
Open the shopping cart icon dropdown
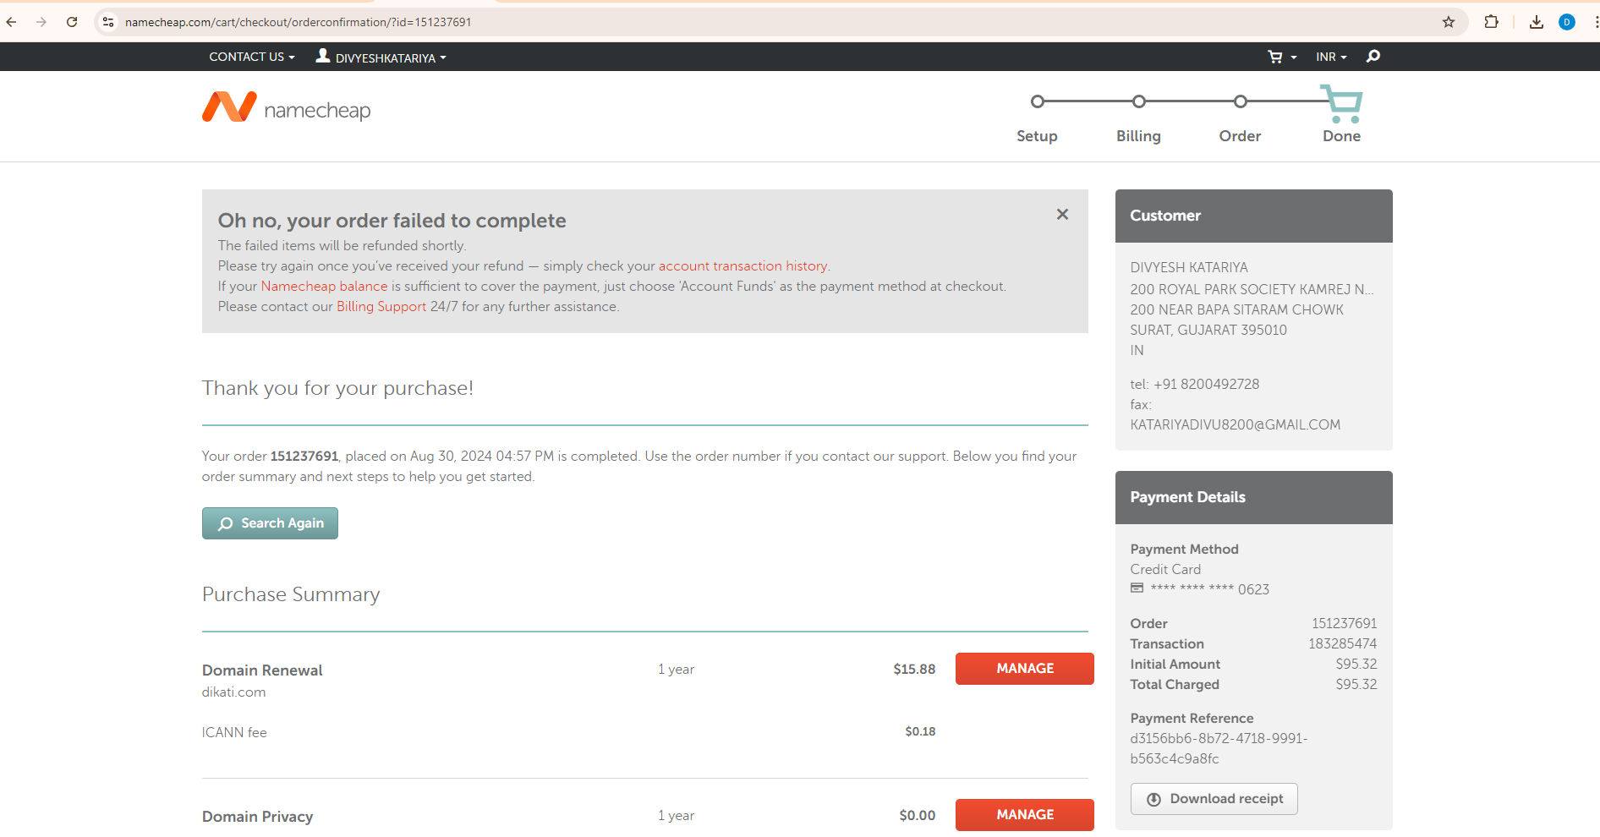click(1280, 57)
